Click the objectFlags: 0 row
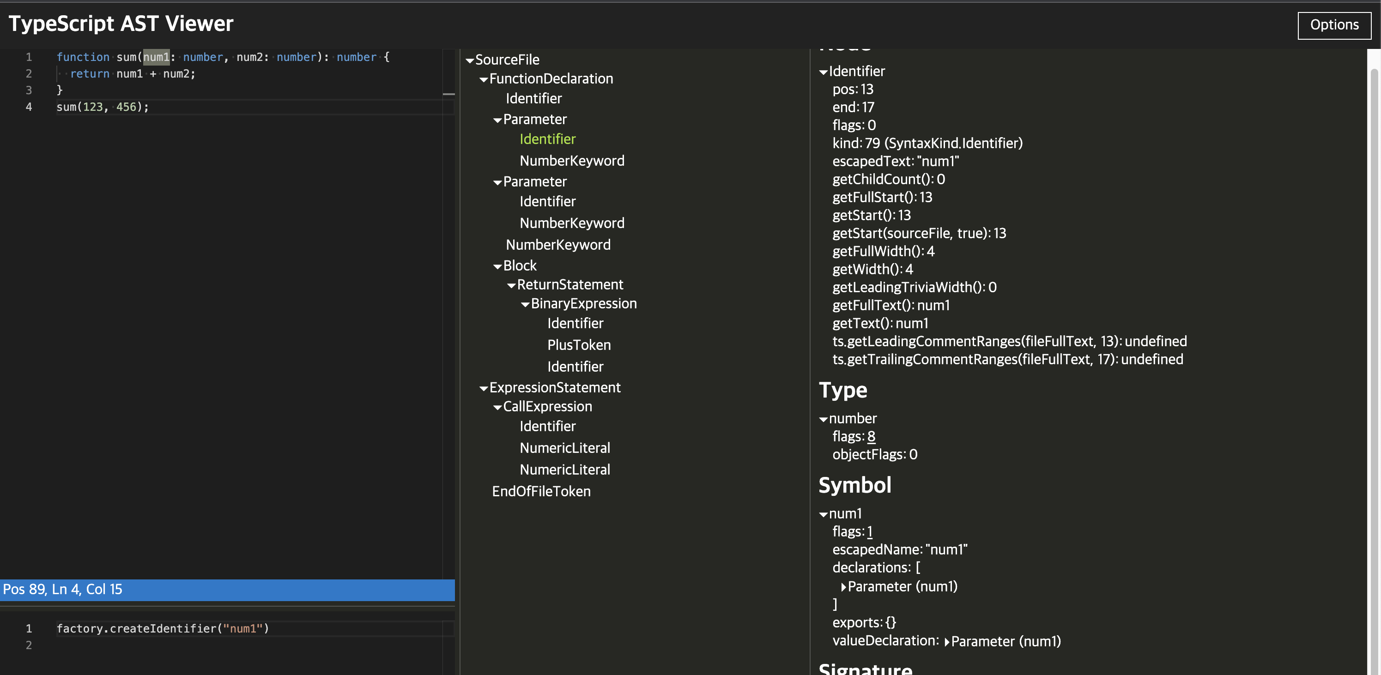Image resolution: width=1381 pixels, height=675 pixels. pos(875,454)
